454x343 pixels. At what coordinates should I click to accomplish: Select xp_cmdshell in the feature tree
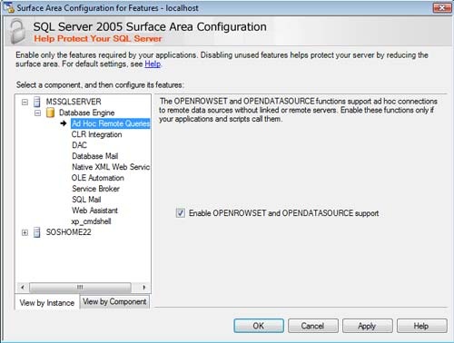(x=92, y=221)
